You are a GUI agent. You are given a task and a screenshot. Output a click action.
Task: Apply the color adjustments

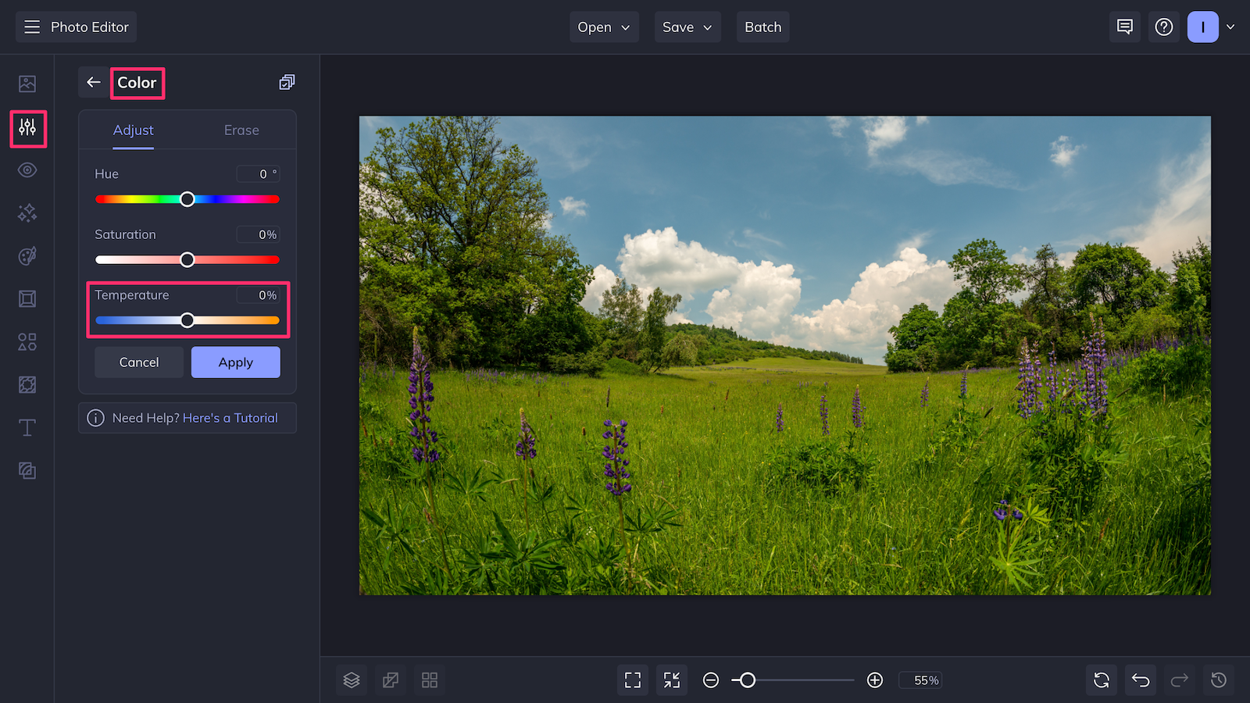235,362
